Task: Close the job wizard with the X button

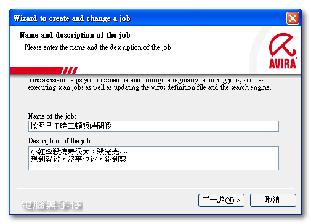Action: click(x=293, y=18)
